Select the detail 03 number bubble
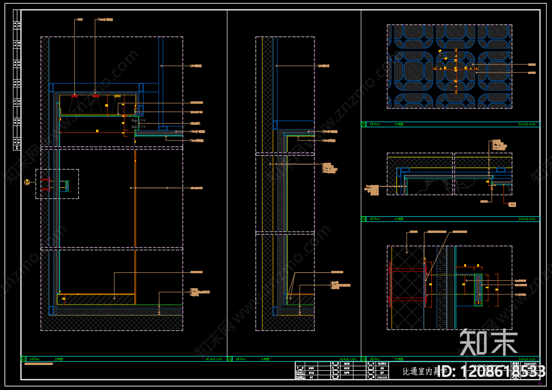The width and height of the screenshot is (552, 390). click(364, 124)
